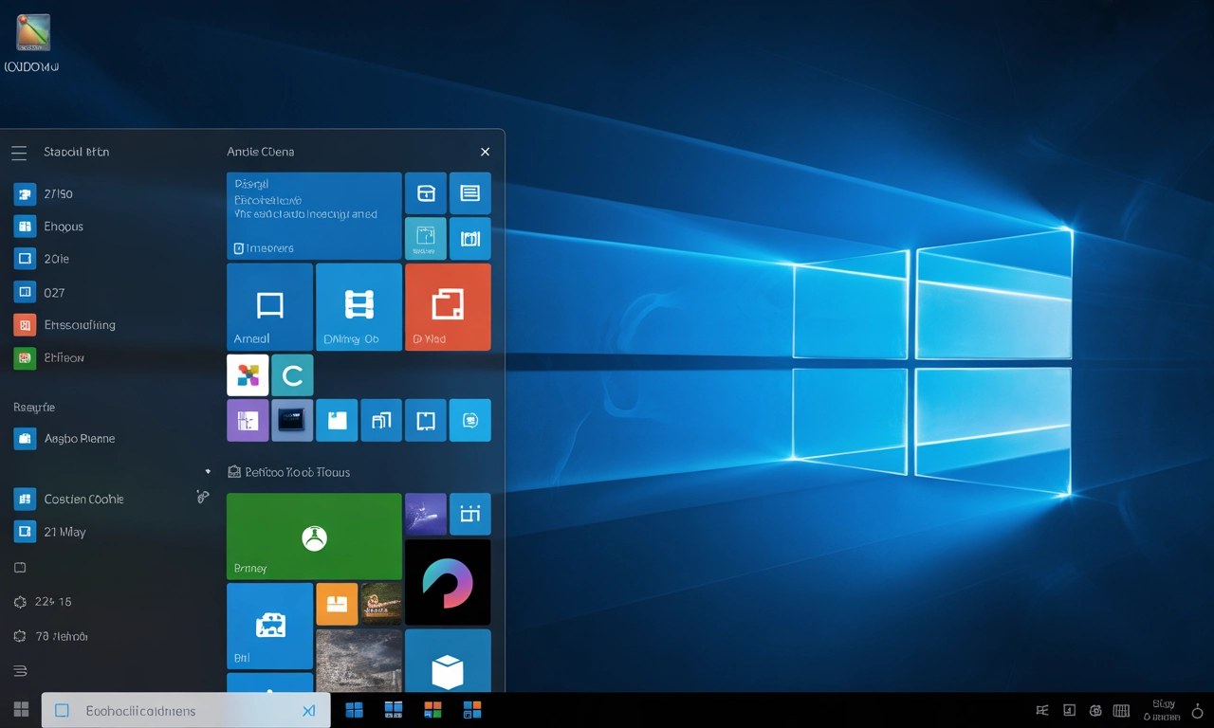Clear the search with its X icon

click(x=308, y=710)
